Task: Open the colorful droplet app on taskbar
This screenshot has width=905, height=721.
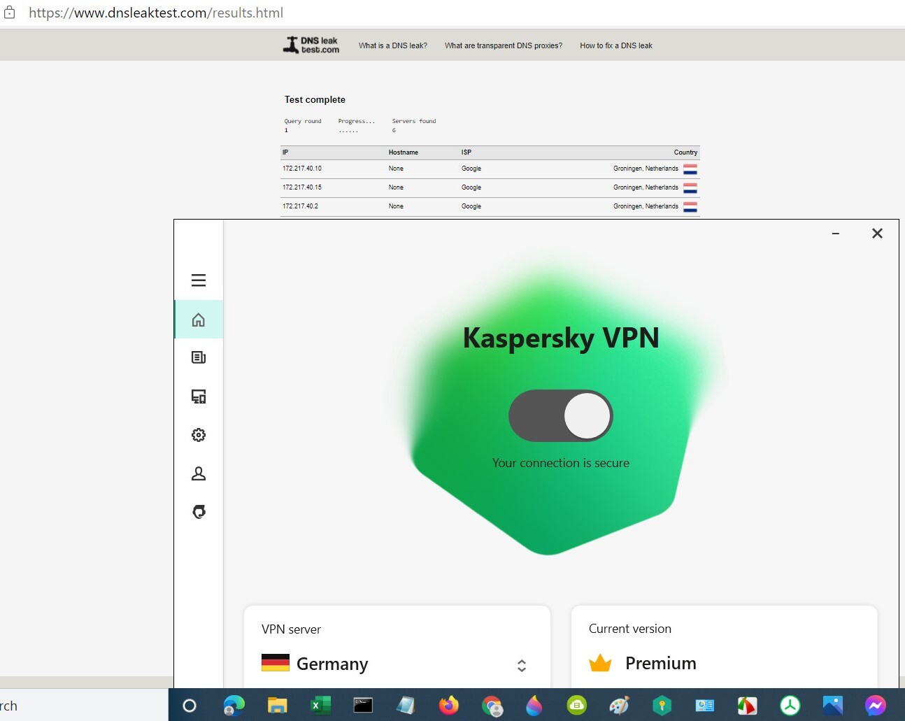Action: coord(534,706)
